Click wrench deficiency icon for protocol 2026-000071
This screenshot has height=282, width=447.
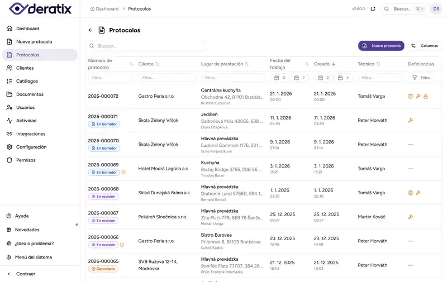pyautogui.click(x=411, y=120)
